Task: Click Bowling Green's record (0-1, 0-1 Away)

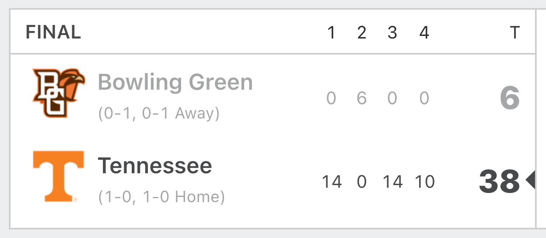Action: 159,114
